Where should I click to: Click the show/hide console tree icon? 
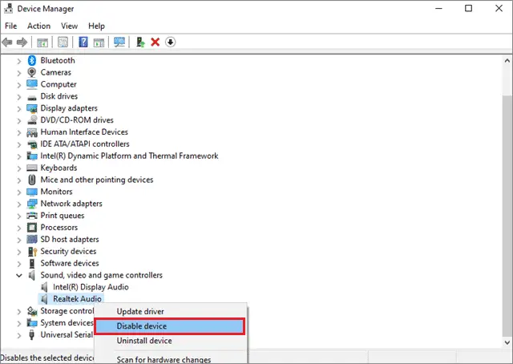42,42
